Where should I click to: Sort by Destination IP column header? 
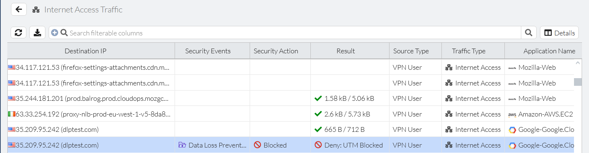[85, 51]
